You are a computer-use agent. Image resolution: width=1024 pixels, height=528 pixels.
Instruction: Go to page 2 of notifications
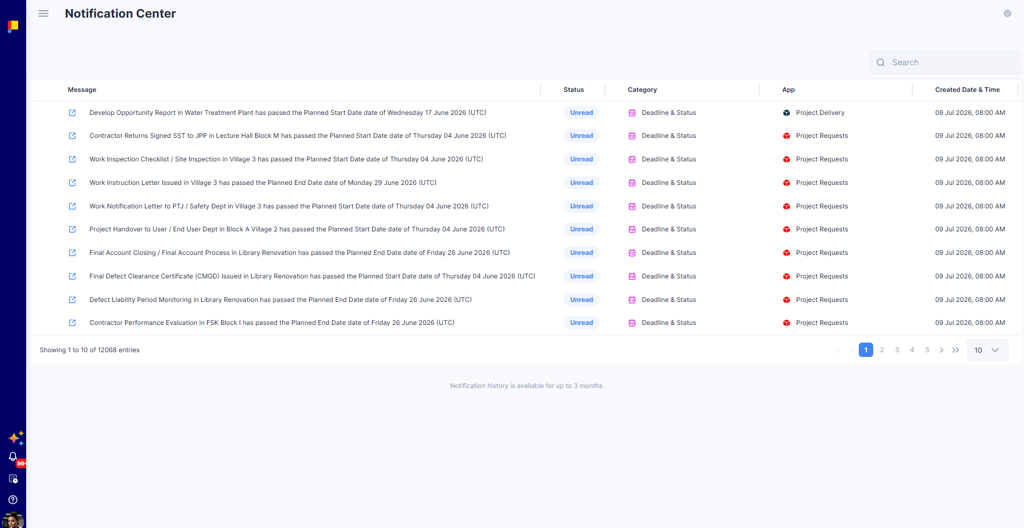pos(882,350)
